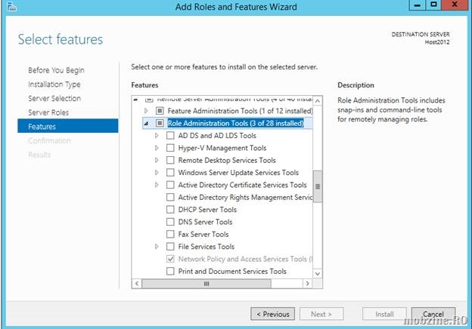Toggle the Role Administration Tools tri-state box
Screen dimensions: 472x329
(160, 123)
